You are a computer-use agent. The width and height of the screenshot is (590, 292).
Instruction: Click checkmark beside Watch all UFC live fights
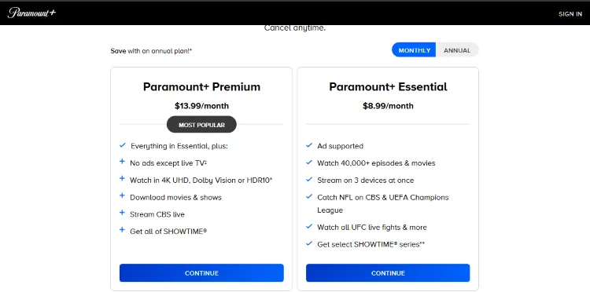click(x=309, y=226)
